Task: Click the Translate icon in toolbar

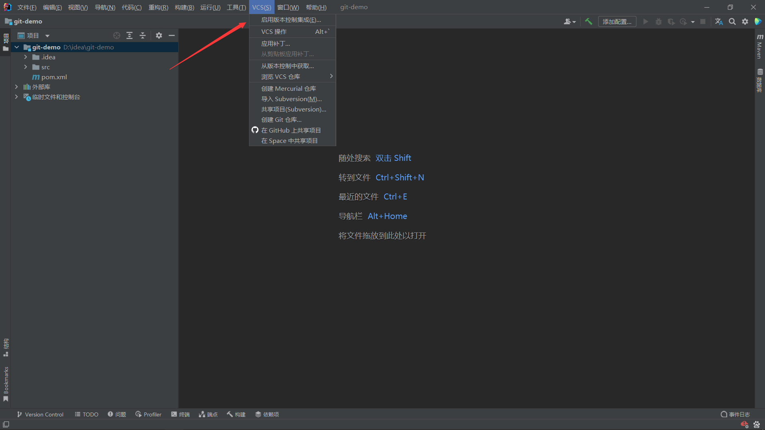Action: (719, 21)
